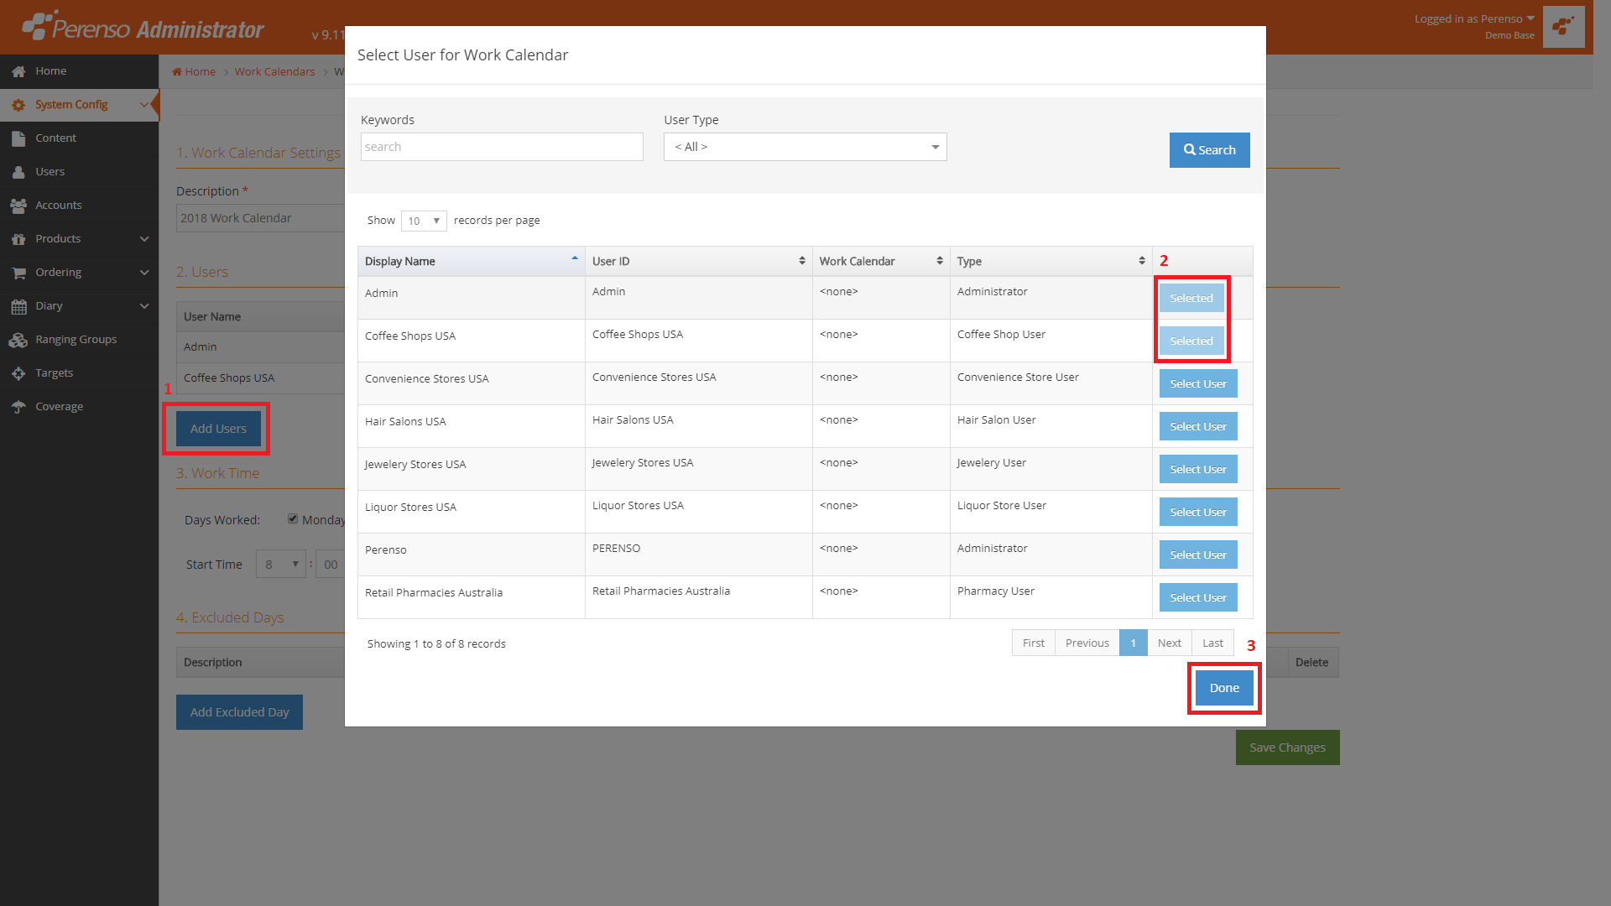This screenshot has height=906, width=1611.
Task: Click the Diary calendar icon in sidebar
Action: [x=18, y=306]
